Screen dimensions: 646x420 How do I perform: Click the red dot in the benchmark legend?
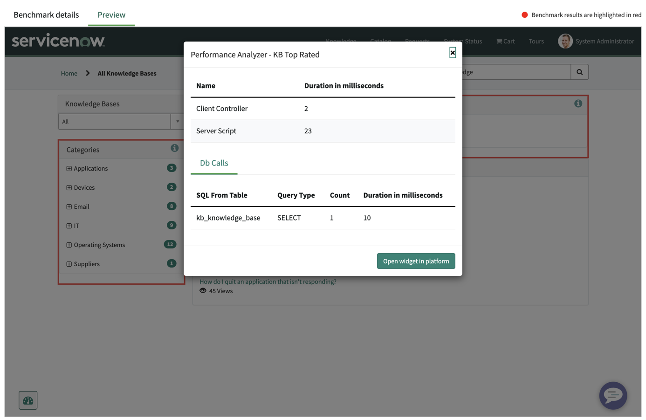point(524,15)
